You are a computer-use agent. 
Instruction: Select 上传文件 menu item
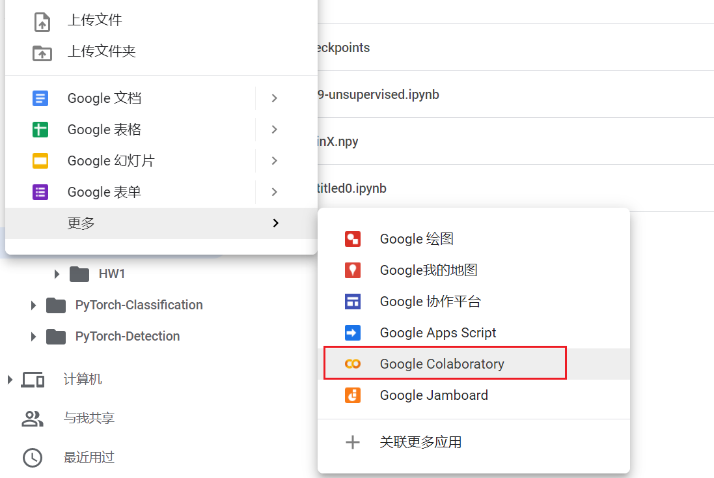pyautogui.click(x=161, y=20)
